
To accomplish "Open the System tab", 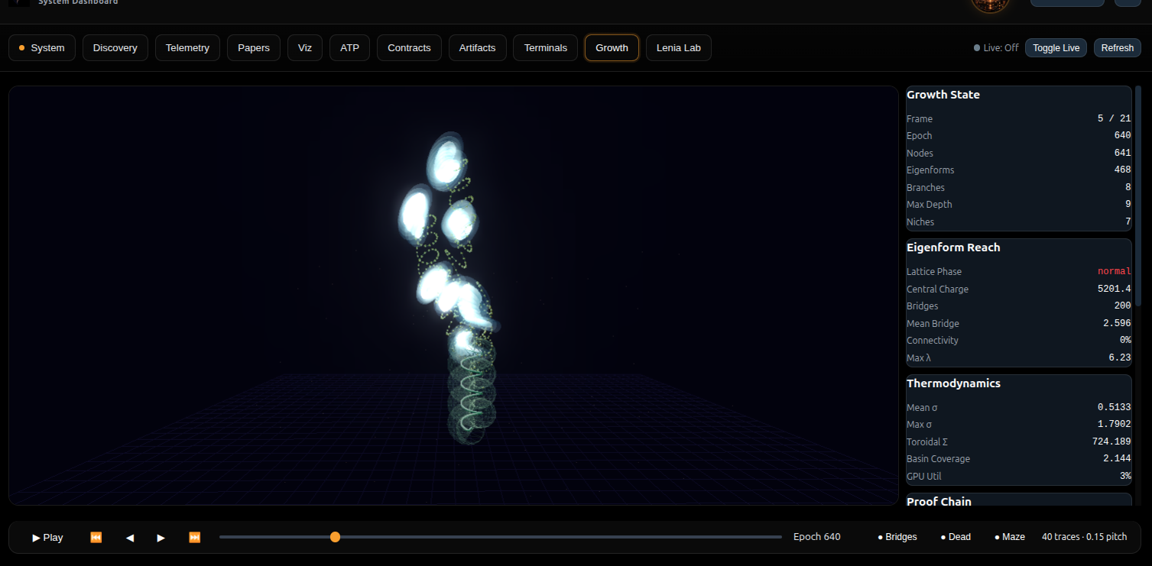I will (42, 48).
